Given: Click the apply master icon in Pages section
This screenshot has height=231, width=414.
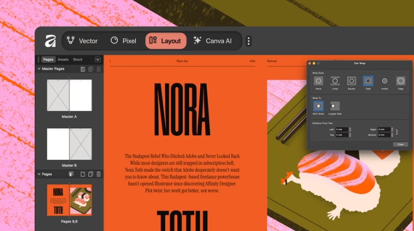Looking at the screenshot, I should [x=71, y=174].
